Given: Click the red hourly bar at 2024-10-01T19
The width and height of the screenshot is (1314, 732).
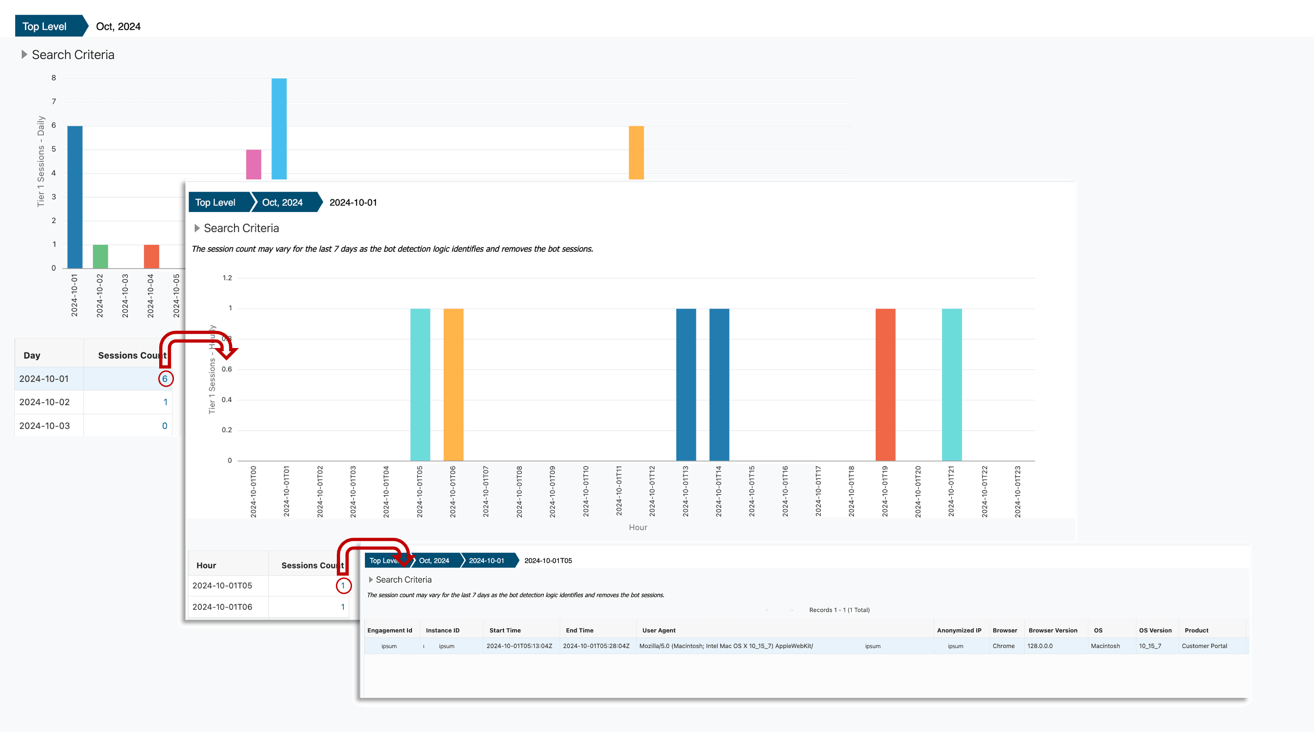Looking at the screenshot, I should (885, 384).
